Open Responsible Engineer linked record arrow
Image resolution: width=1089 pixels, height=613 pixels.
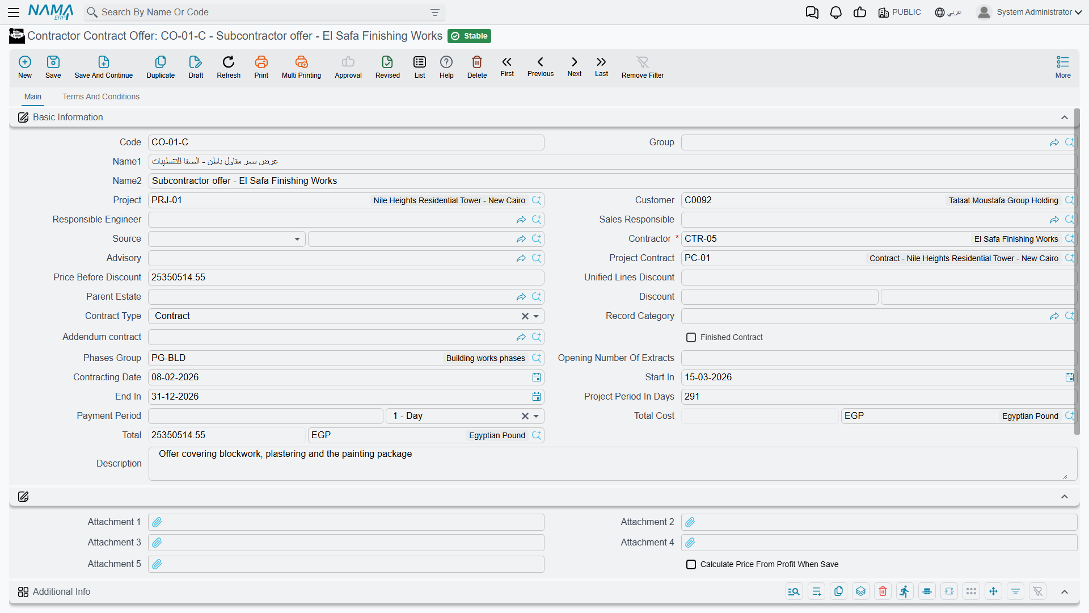point(521,220)
